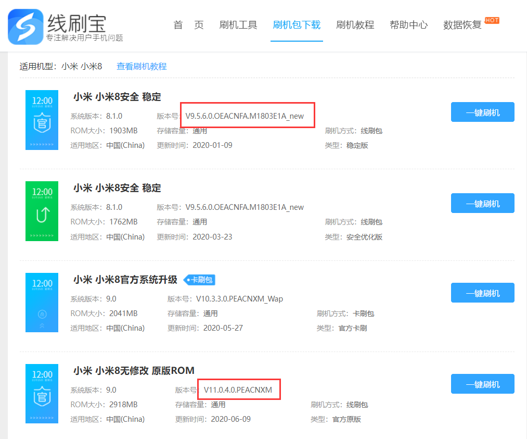The height and width of the screenshot is (439, 527).
Task: Open the 小米 小米8无修改 原版ROM title
Action: pyautogui.click(x=134, y=371)
